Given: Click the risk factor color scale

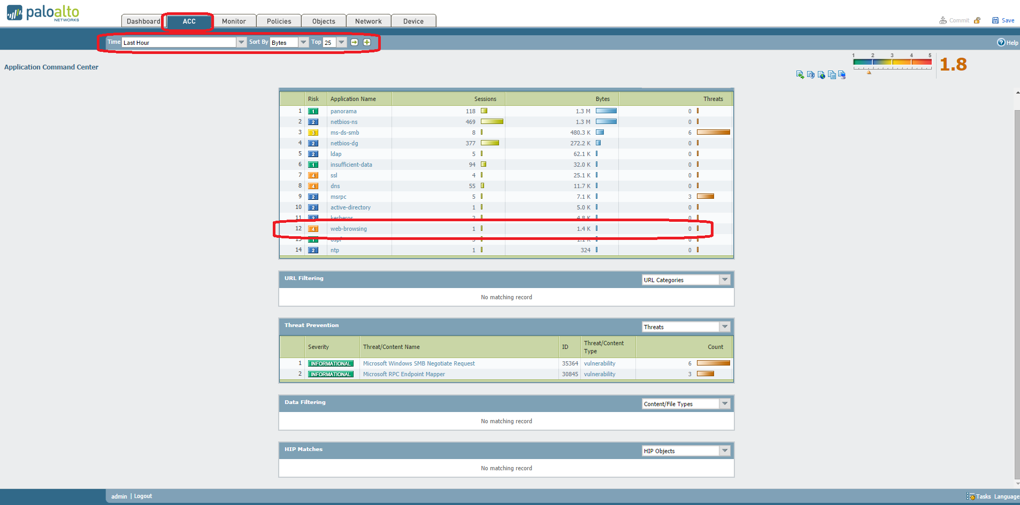Looking at the screenshot, I should pyautogui.click(x=892, y=63).
